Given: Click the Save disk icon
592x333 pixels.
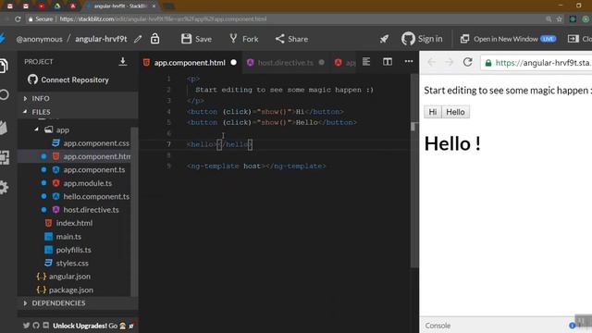Looking at the screenshot, I should pyautogui.click(x=186, y=39).
